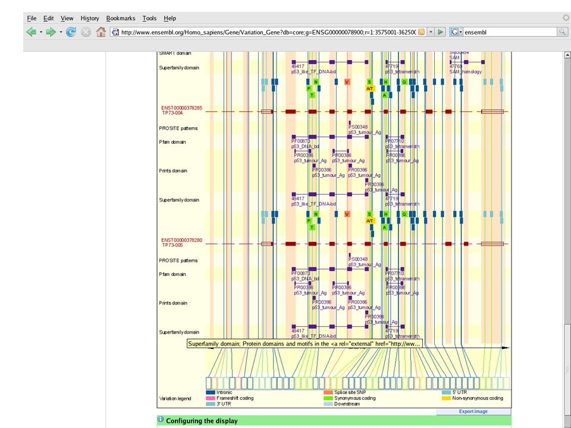571x428 pixels.
Task: Click the Frameshift coding pink swatch
Action: click(211, 398)
